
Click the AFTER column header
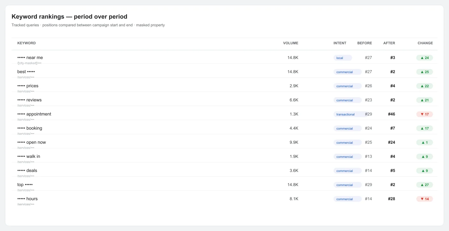(389, 43)
